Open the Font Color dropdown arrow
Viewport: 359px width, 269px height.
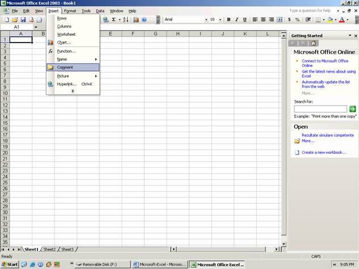click(x=347, y=20)
